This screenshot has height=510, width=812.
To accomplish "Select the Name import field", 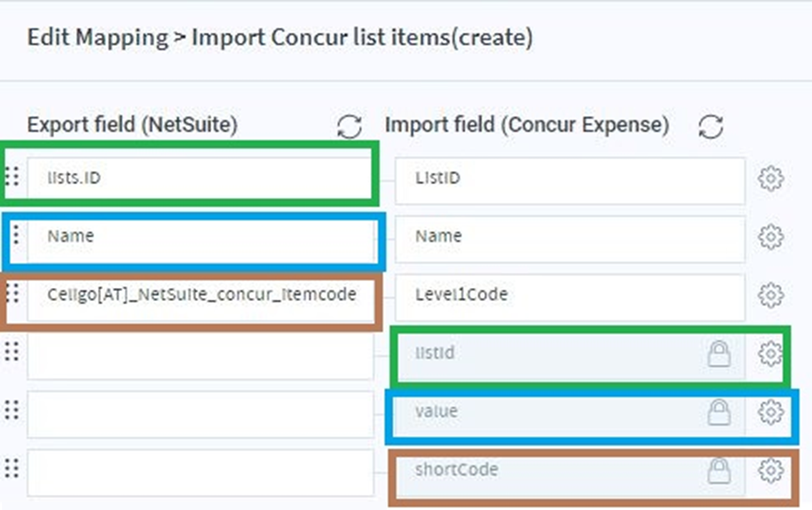I will tap(570, 239).
